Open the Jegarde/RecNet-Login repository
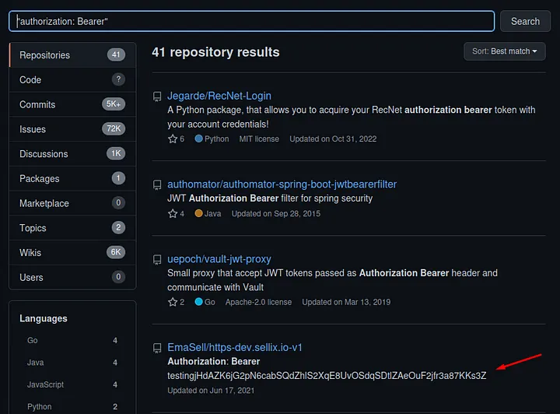This screenshot has width=560, height=414. 219,96
